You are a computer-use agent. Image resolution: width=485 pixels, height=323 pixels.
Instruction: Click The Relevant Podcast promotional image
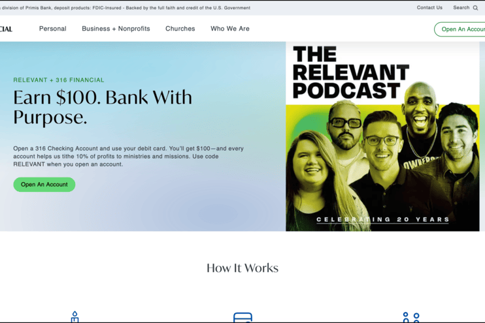[382, 137]
